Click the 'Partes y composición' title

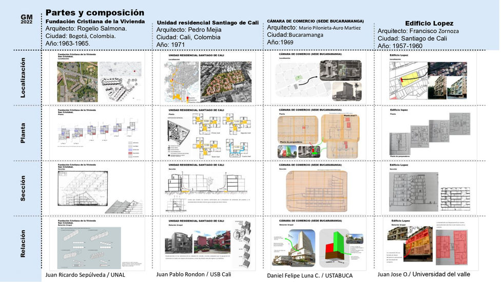pyautogui.click(x=95, y=13)
